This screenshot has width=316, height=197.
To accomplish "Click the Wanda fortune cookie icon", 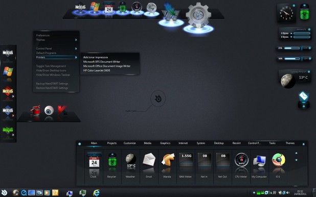I will (x=168, y=160).
